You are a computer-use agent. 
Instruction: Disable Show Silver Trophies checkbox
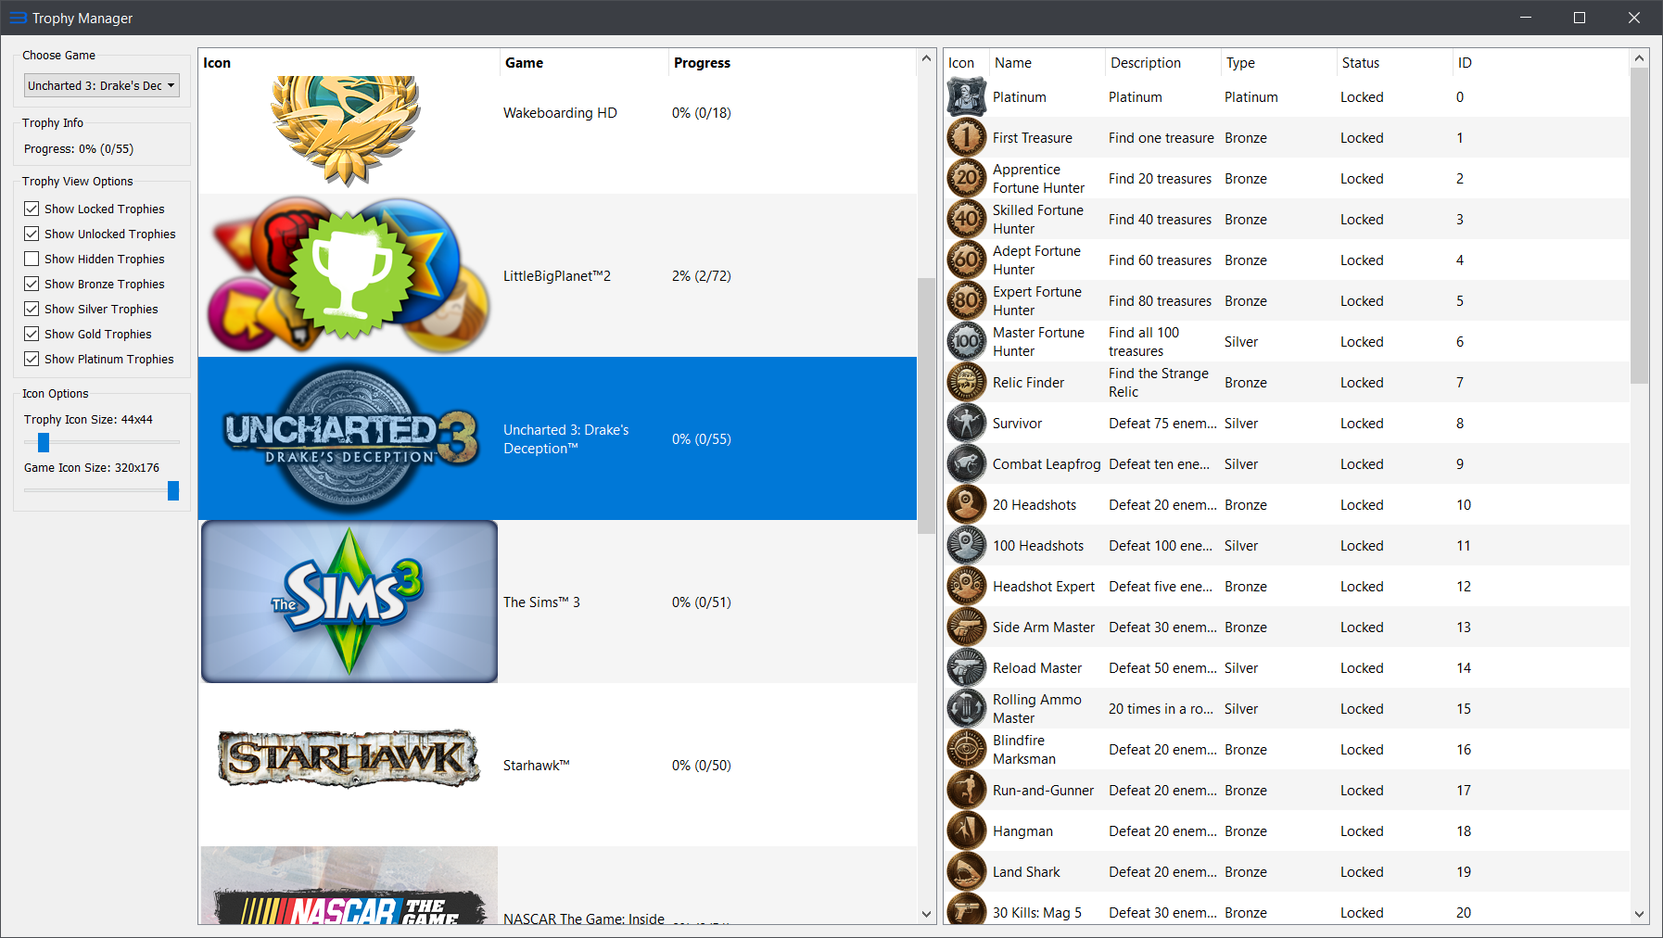(32, 309)
